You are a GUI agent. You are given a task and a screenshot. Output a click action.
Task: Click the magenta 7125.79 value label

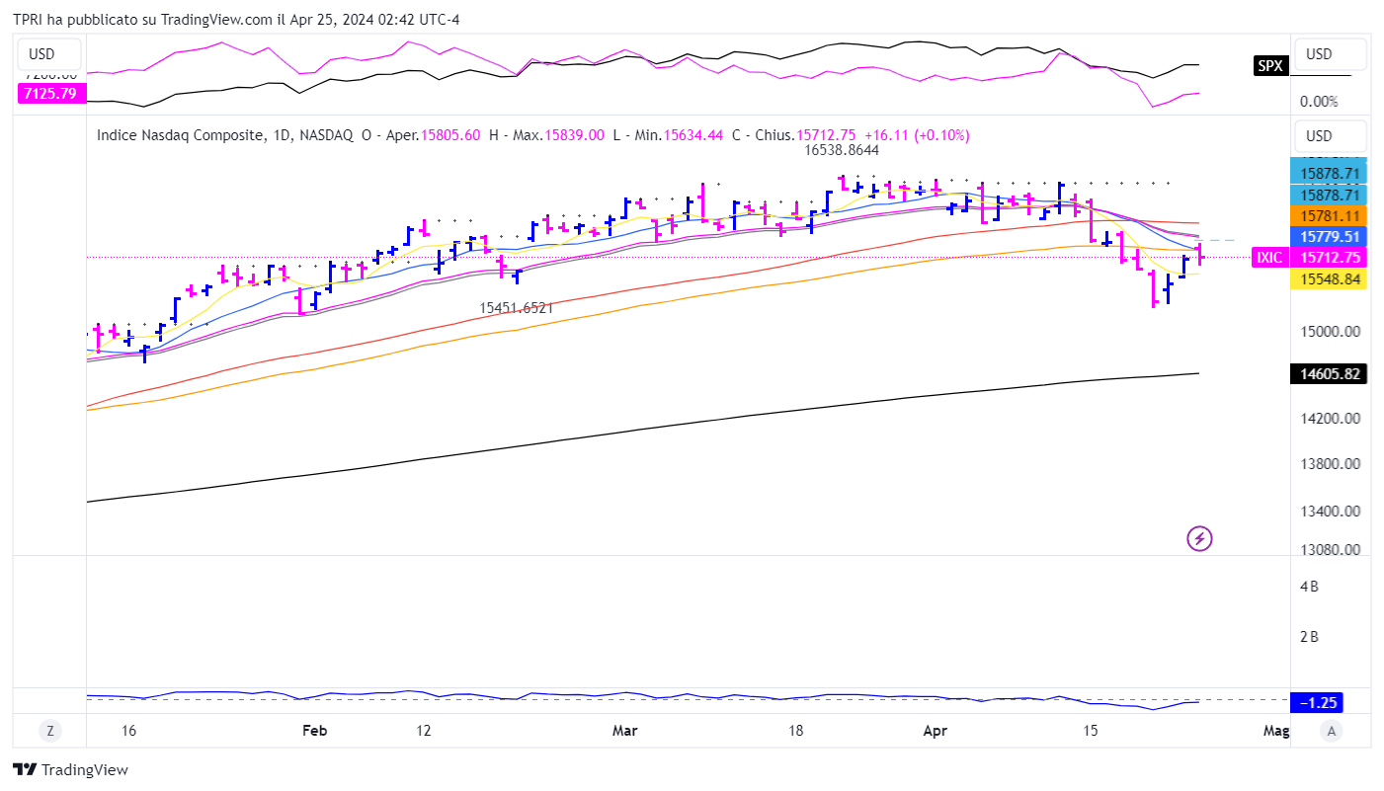pyautogui.click(x=50, y=94)
